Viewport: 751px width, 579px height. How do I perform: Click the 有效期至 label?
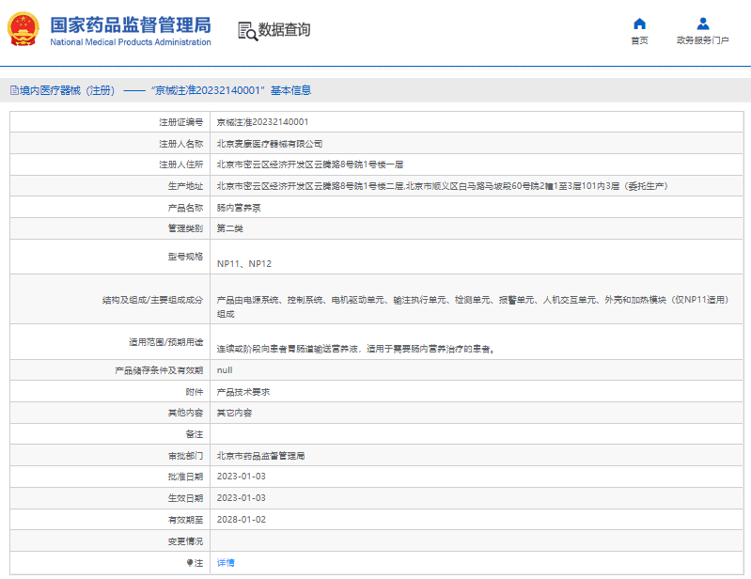coord(185,520)
